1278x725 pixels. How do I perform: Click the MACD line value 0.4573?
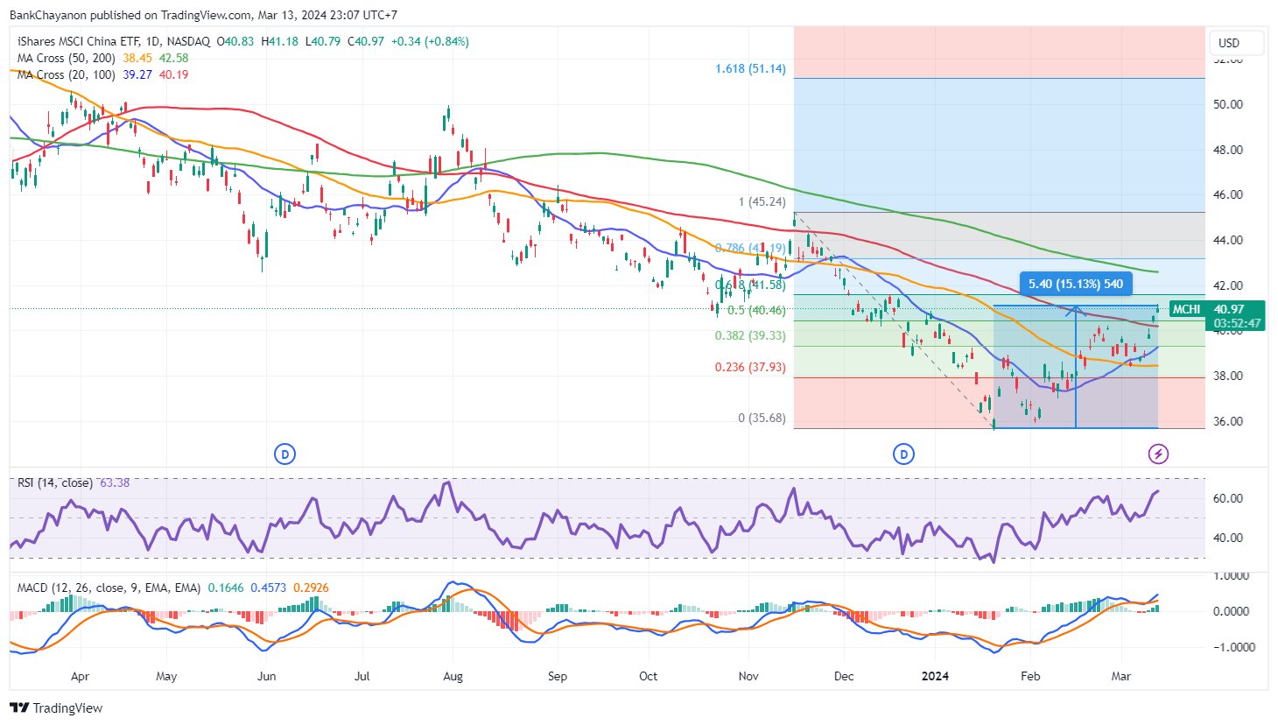tap(269, 588)
